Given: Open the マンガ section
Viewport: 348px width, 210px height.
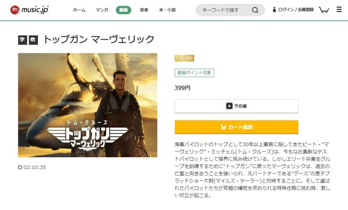Looking at the screenshot, I should (102, 10).
